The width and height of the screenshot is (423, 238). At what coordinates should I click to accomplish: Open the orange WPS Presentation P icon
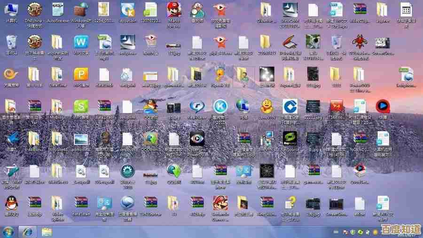point(80,74)
